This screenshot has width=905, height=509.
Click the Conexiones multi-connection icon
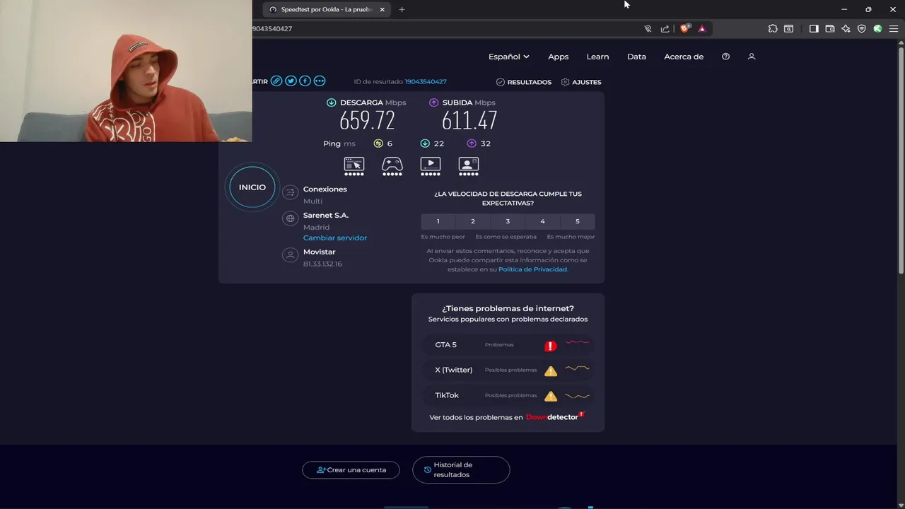pyautogui.click(x=290, y=192)
